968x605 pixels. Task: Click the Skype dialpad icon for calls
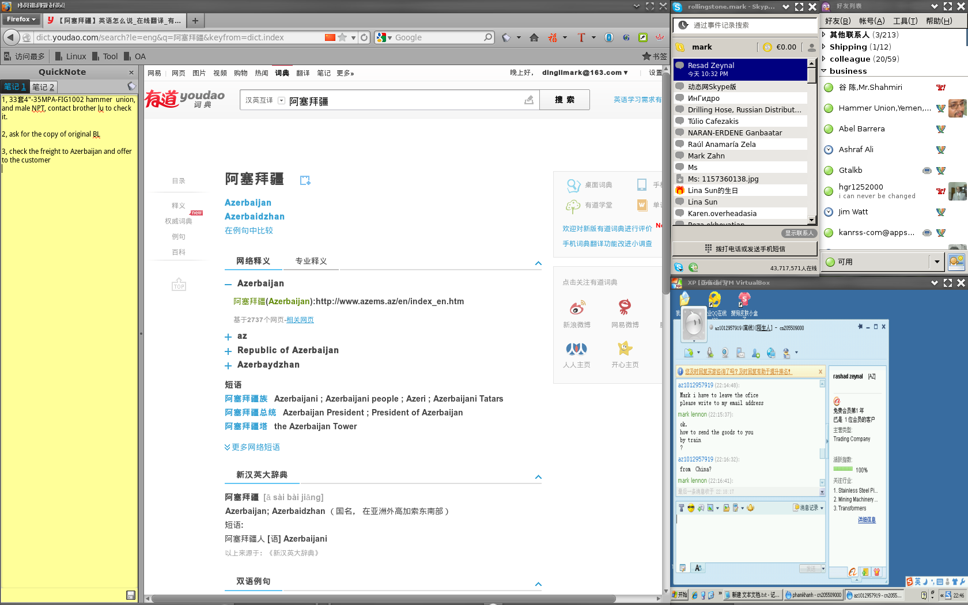tap(708, 248)
